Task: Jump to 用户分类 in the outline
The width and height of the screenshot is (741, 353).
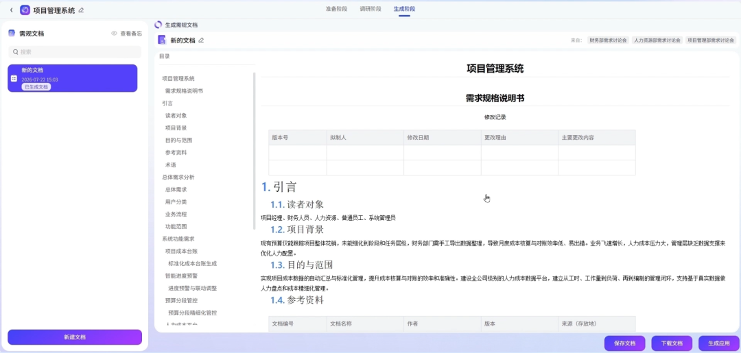Action: tap(176, 202)
